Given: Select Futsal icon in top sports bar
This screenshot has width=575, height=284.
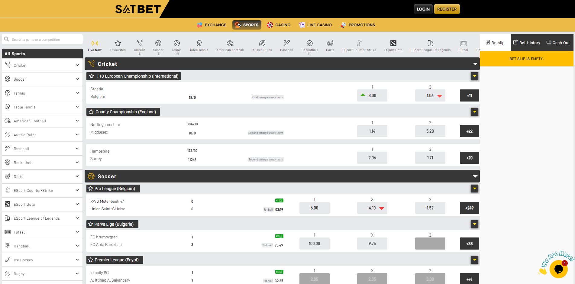Looking at the screenshot, I should tap(464, 43).
